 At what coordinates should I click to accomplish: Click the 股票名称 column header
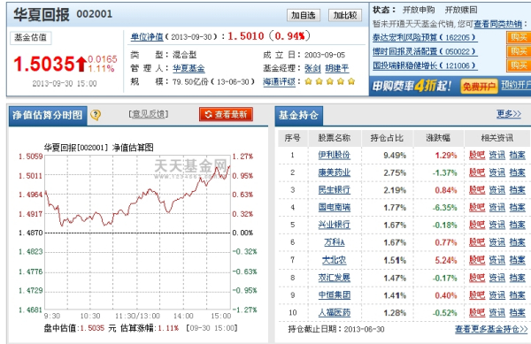335,138
